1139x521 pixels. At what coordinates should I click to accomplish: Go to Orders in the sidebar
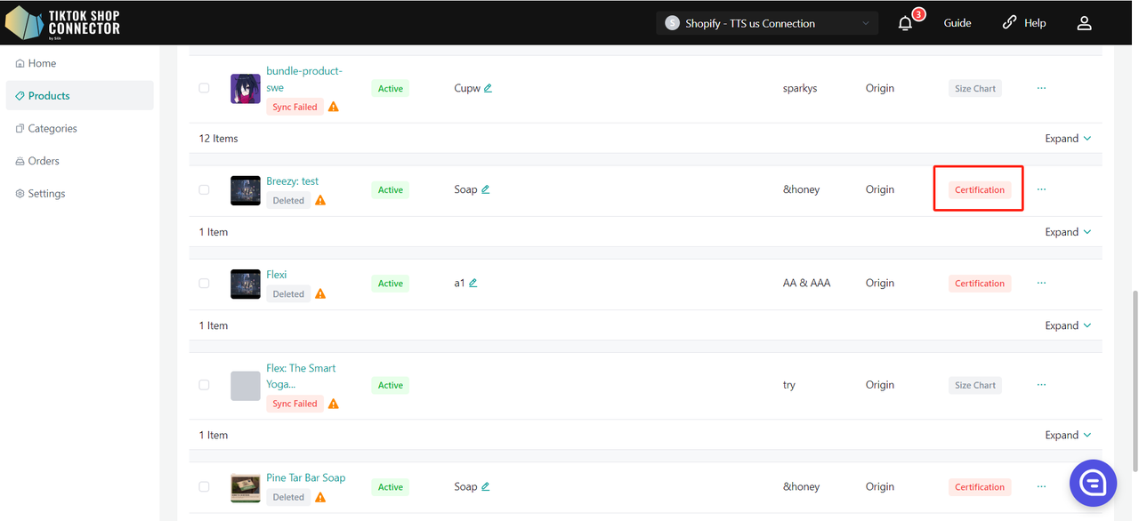(x=44, y=161)
